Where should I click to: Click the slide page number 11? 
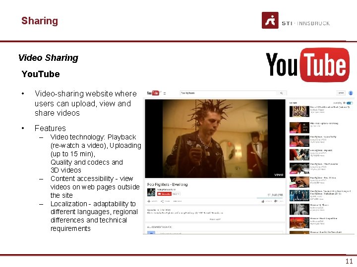click(x=349, y=261)
